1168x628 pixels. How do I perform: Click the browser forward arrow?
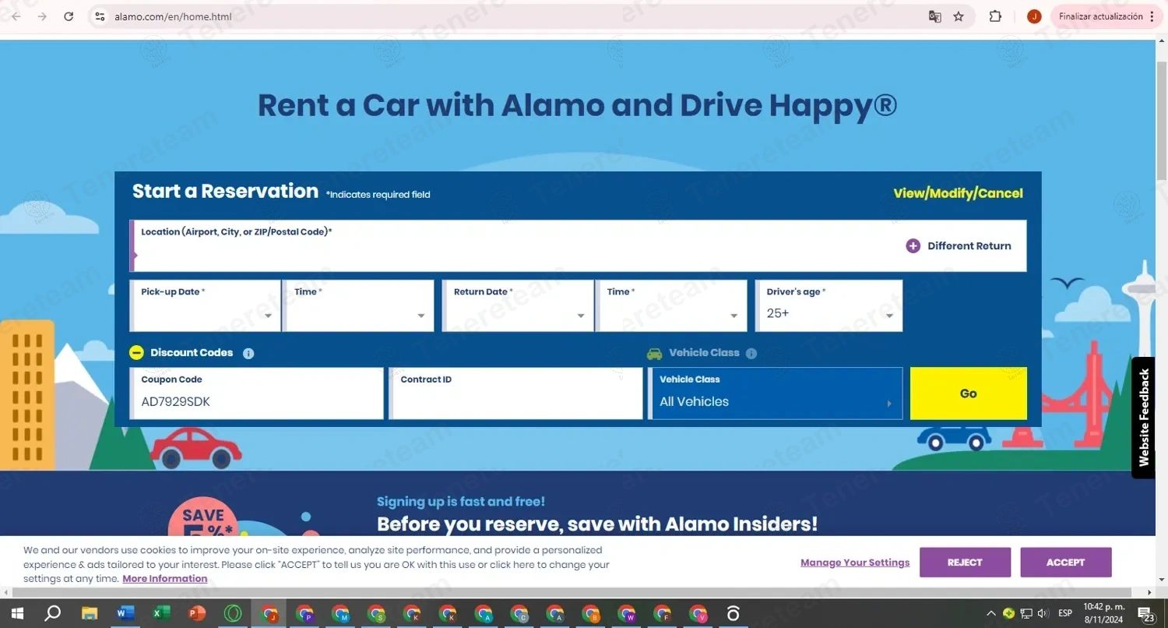[42, 16]
